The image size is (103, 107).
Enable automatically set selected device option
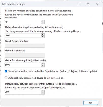coord(6,78)
